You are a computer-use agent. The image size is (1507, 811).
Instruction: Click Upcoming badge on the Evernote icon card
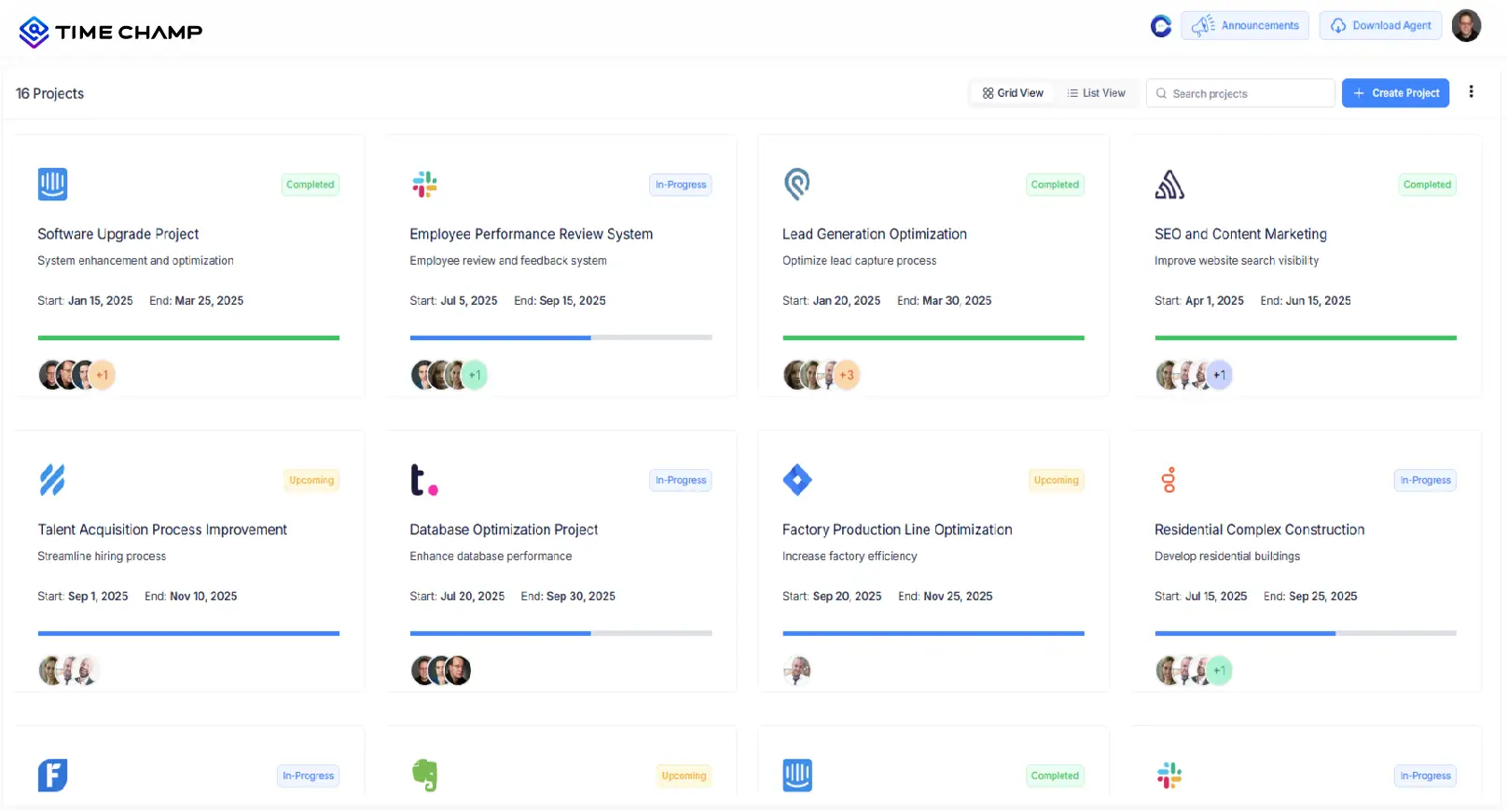[684, 776]
